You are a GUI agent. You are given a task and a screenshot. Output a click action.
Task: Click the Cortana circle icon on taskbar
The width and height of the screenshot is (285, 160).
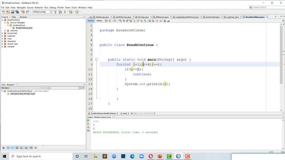point(77,156)
